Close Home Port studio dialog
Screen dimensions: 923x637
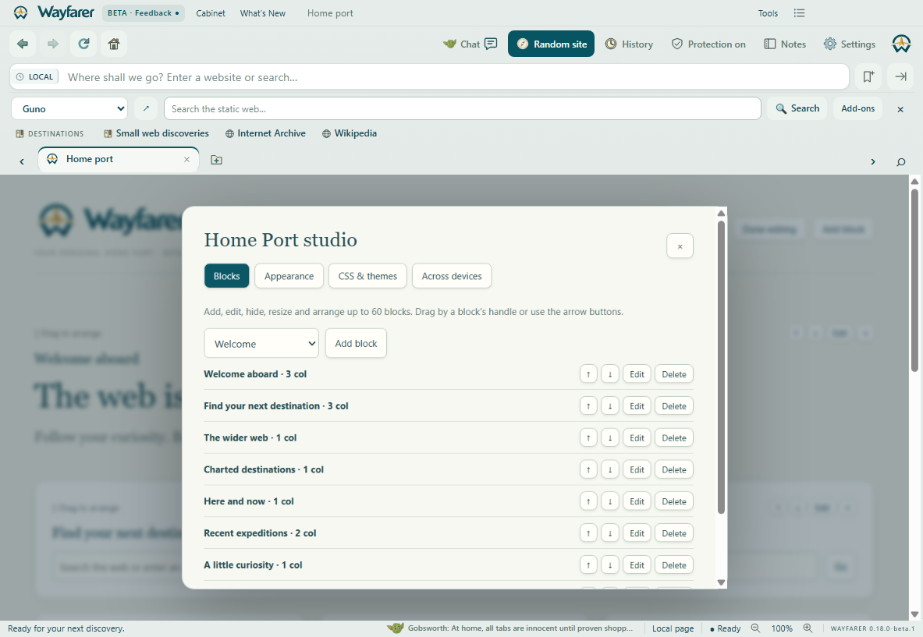click(680, 246)
